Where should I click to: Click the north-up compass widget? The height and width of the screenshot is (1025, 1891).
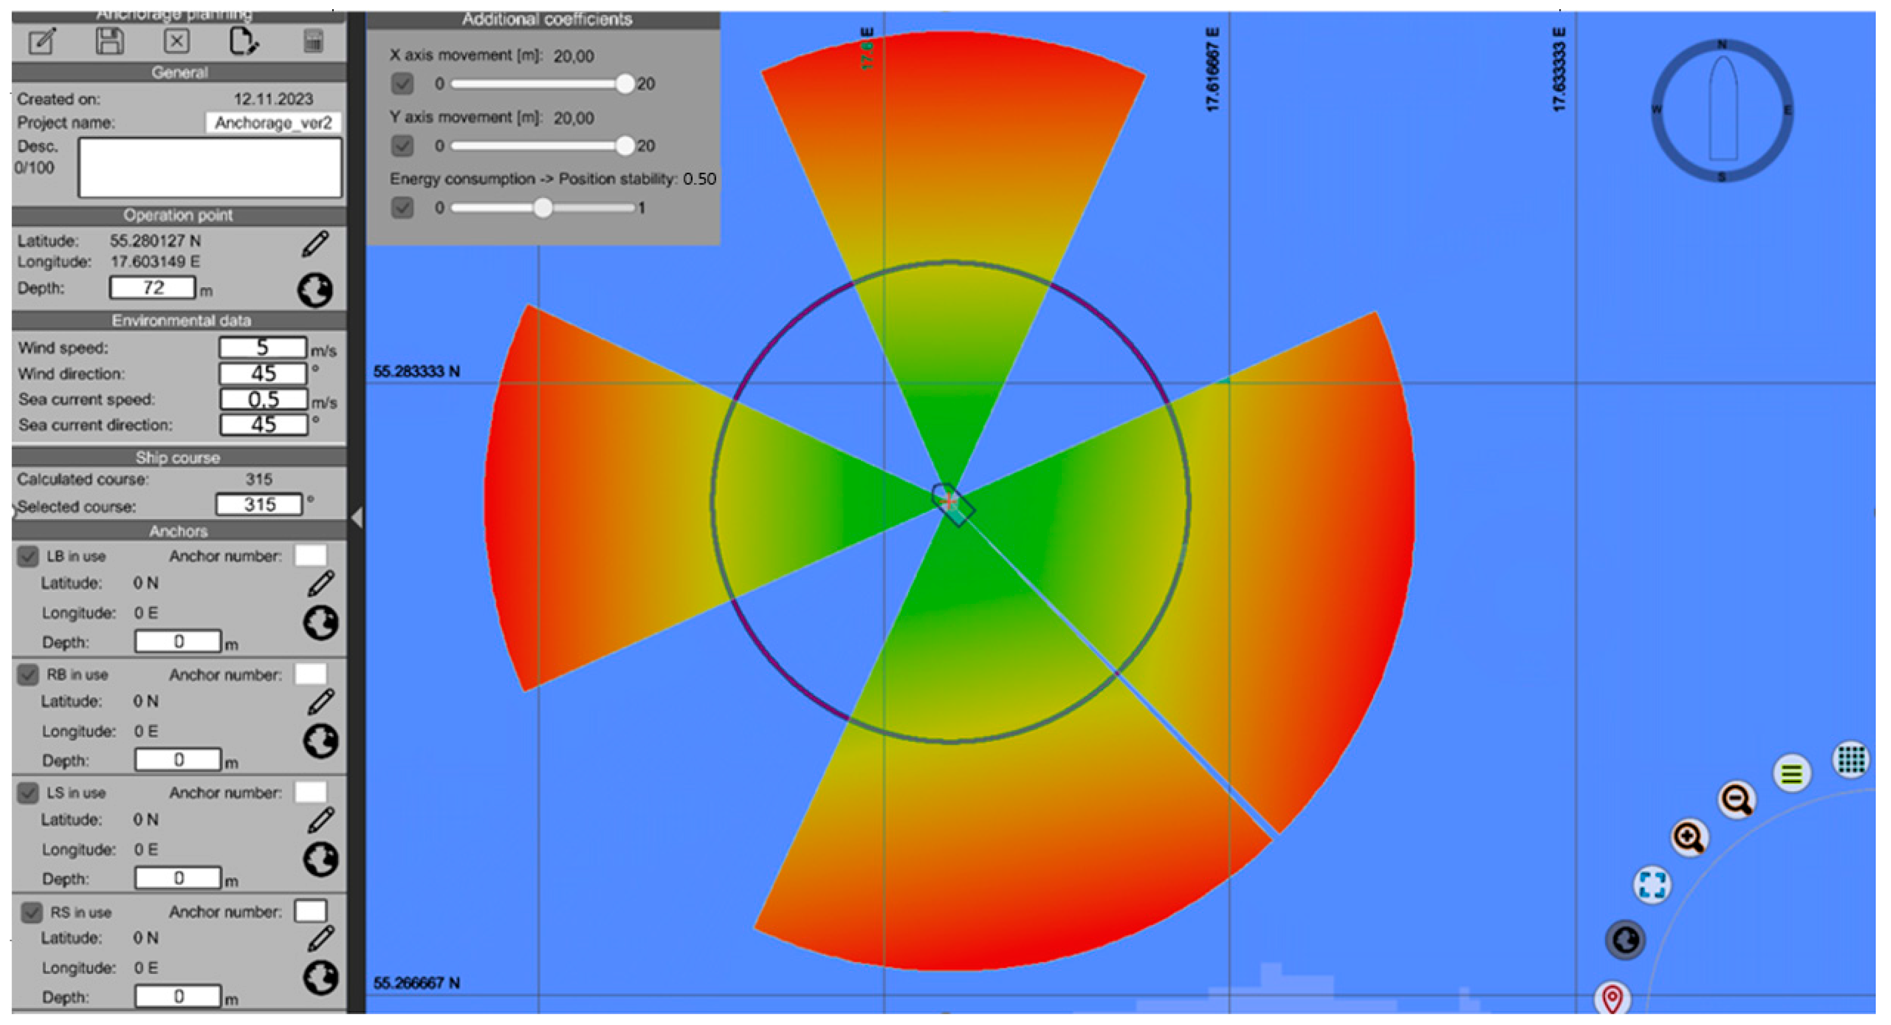point(1722,111)
